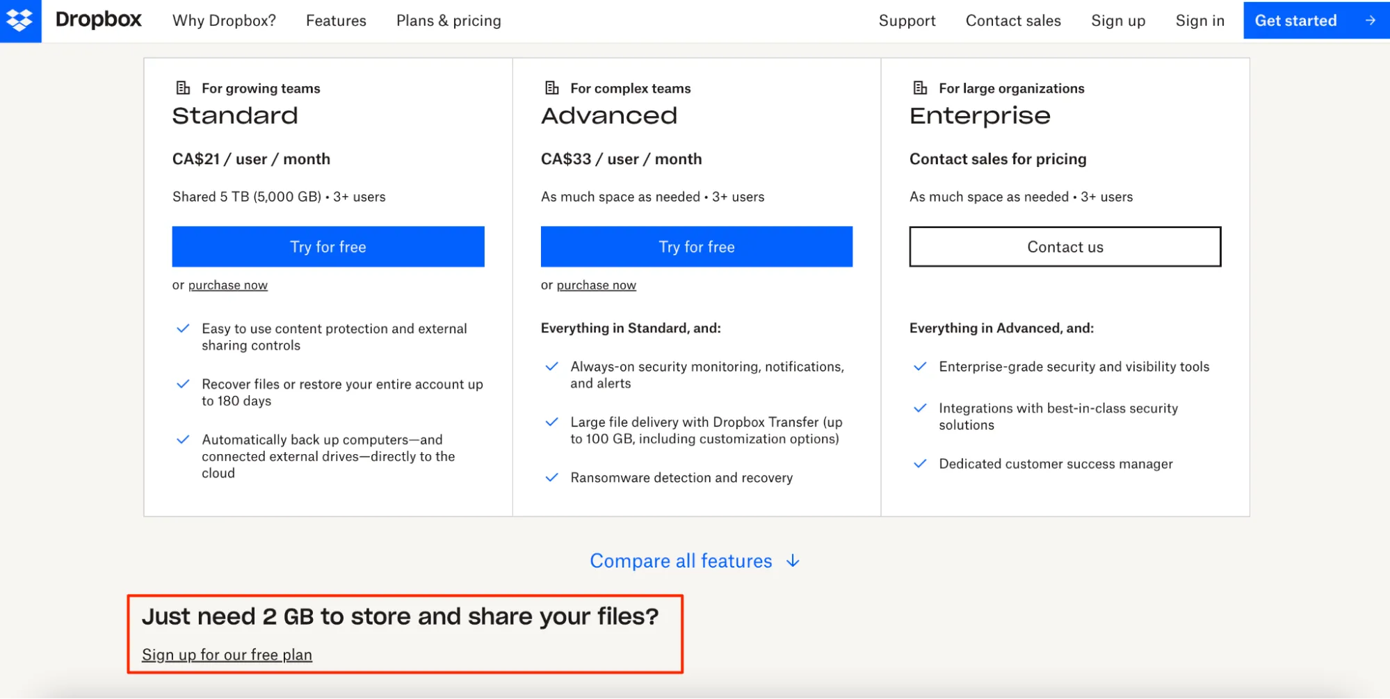Open the purchase now link under Advanced
This screenshot has width=1390, height=699.
(x=596, y=284)
